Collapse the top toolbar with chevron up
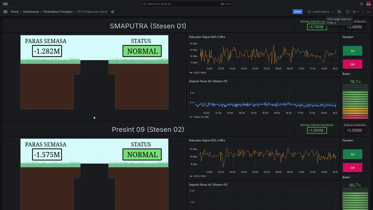373x210 pixels. [368, 12]
